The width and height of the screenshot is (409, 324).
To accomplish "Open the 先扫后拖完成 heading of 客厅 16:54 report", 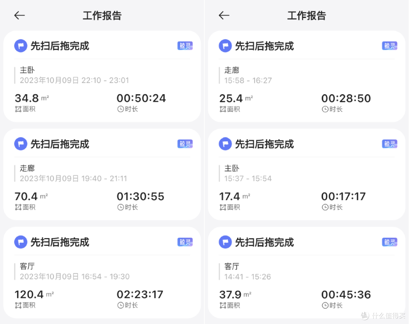I will point(60,242).
